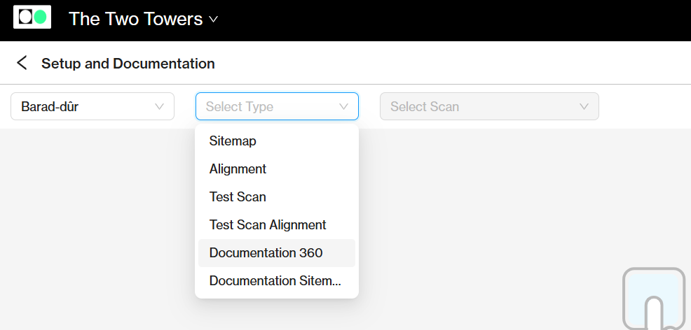The image size is (691, 330).
Task: Click the arrow inside the Barad-dûr selector
Action: (x=159, y=106)
